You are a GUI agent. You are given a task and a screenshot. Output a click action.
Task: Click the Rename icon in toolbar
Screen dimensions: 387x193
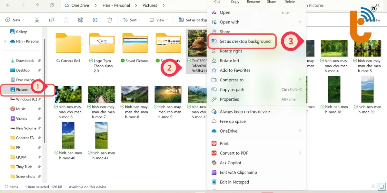[81, 20]
